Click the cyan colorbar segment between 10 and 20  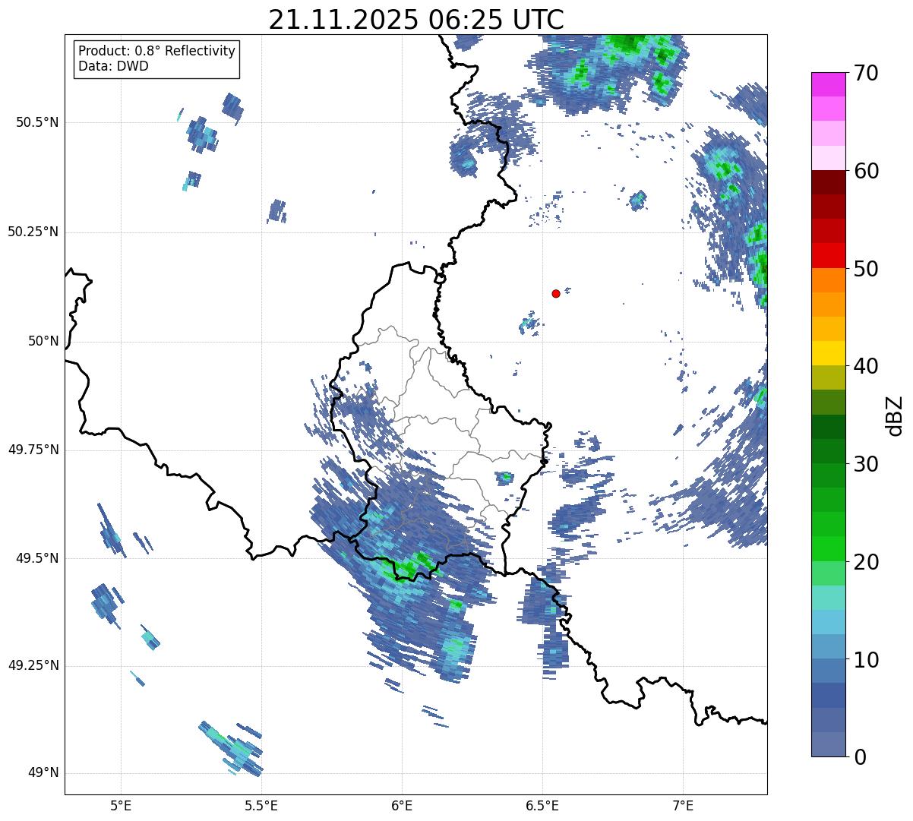tap(829, 622)
